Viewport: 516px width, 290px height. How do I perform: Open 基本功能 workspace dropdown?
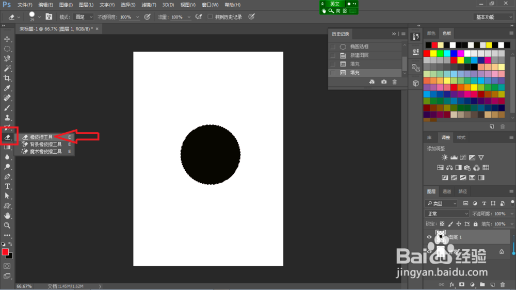pos(494,17)
